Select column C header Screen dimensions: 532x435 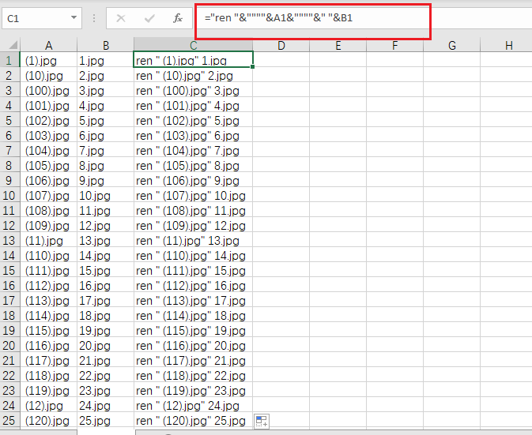click(193, 45)
